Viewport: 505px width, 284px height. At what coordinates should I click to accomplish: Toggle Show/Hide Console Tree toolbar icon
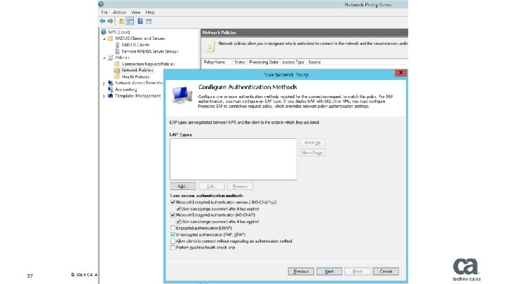130,21
